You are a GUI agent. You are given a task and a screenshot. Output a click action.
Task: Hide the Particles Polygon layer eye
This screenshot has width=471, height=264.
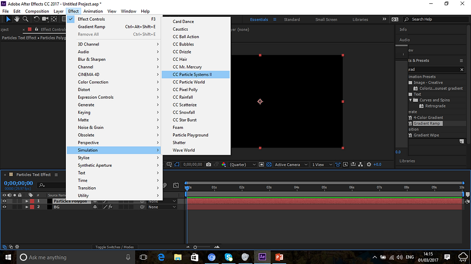(4, 201)
